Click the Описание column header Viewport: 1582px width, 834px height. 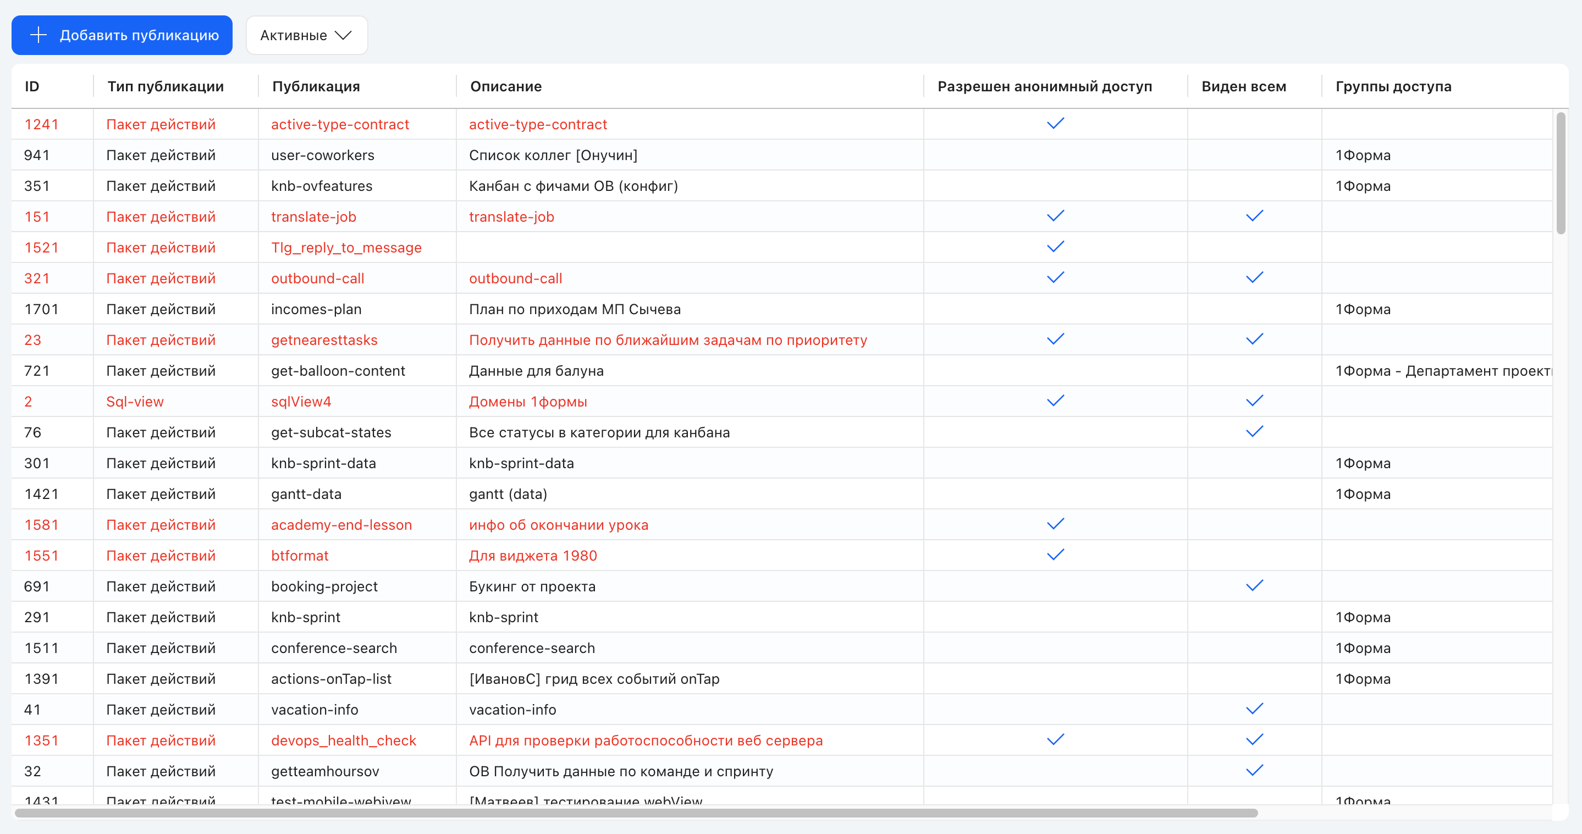click(505, 87)
